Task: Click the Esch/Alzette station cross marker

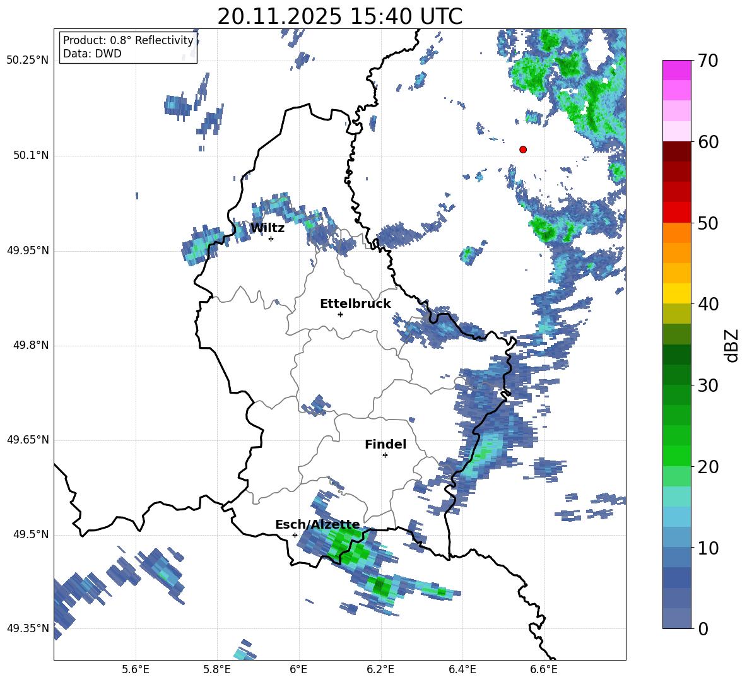Action: point(295,535)
